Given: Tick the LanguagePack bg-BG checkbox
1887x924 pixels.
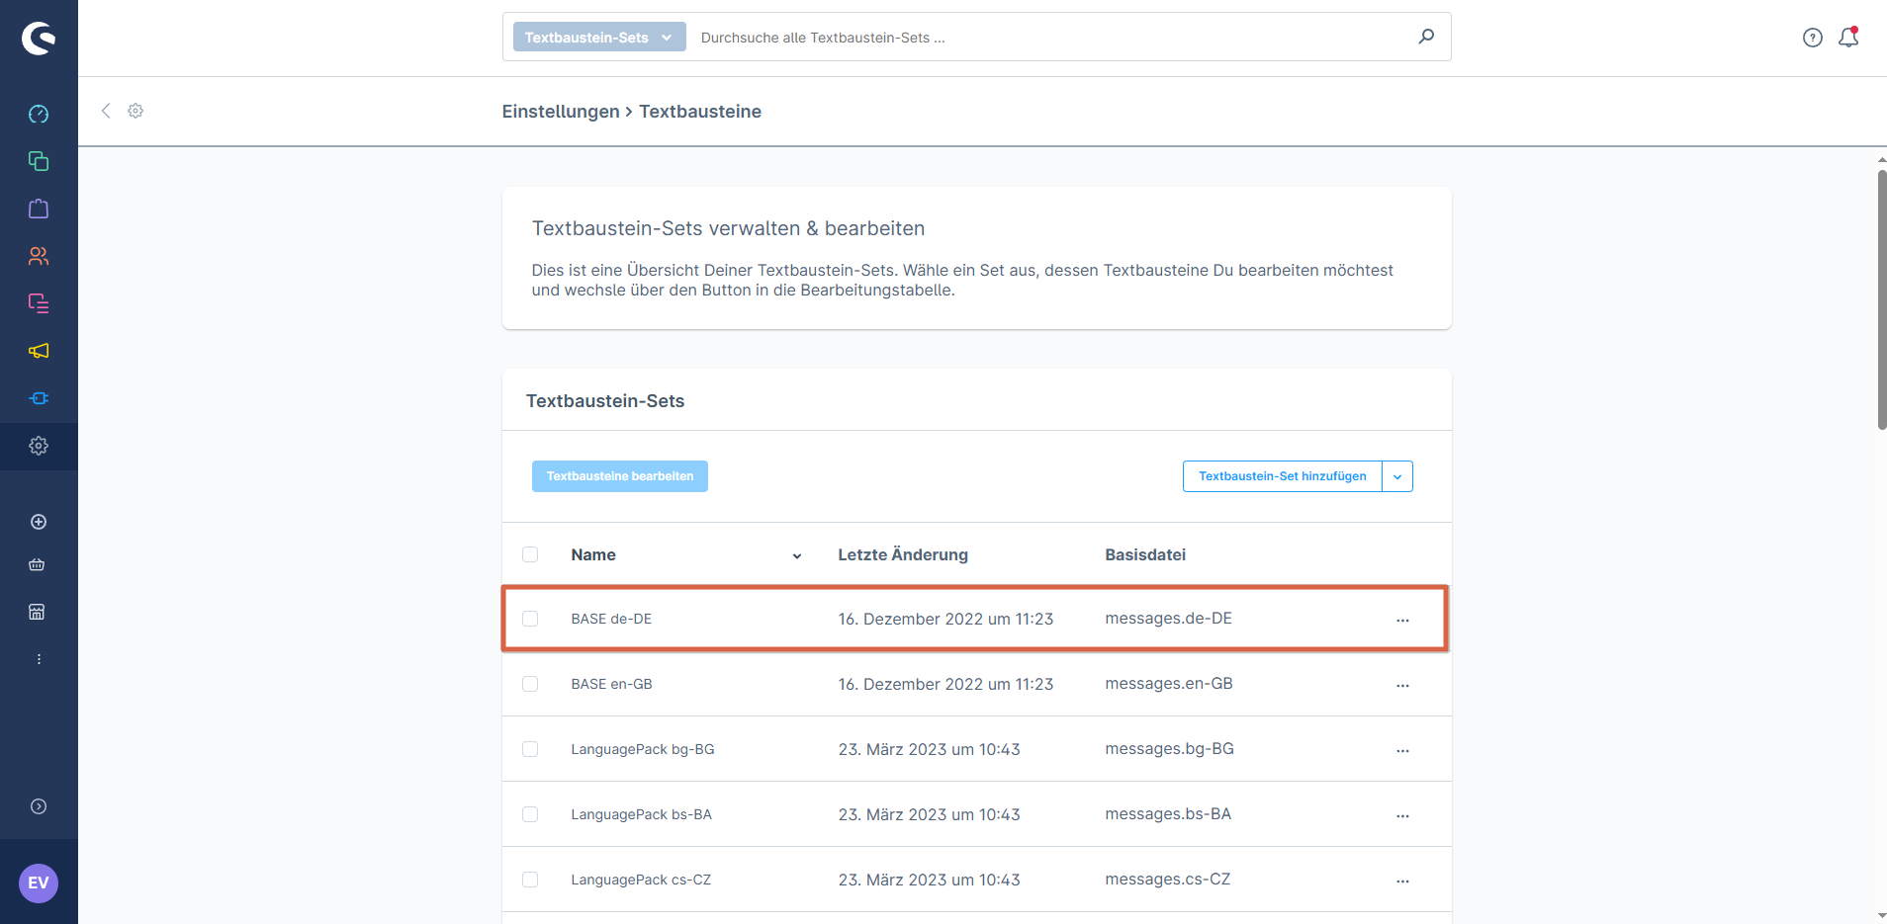Looking at the screenshot, I should click(x=530, y=749).
